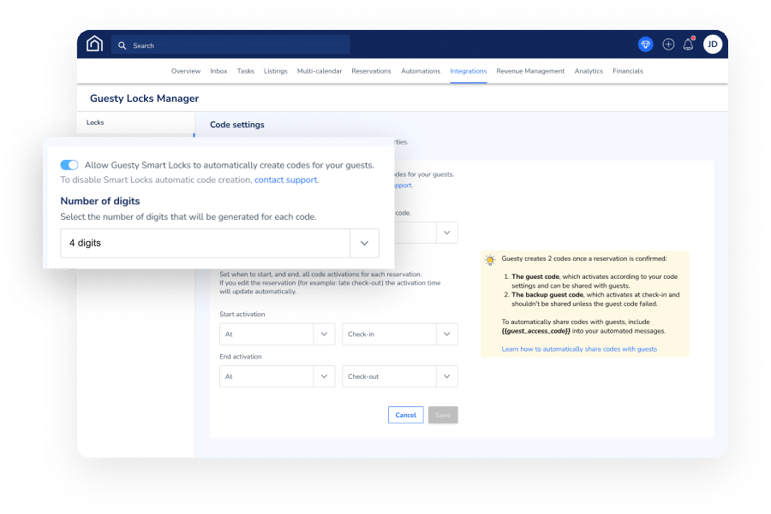Viewport: 771px width, 514px height.
Task: Expand the number of digits chevron
Action: point(364,243)
